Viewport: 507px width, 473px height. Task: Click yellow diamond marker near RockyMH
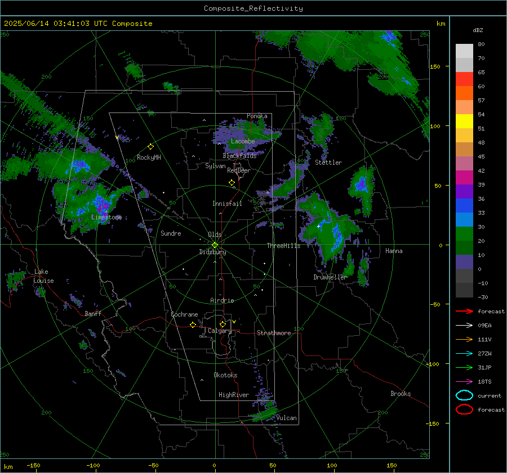pos(150,147)
